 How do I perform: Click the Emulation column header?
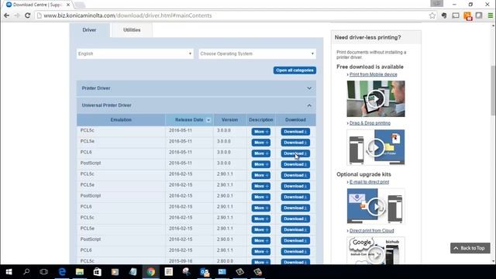pos(121,120)
